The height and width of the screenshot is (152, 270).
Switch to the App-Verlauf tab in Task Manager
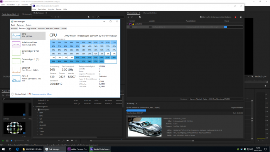point(32,29)
